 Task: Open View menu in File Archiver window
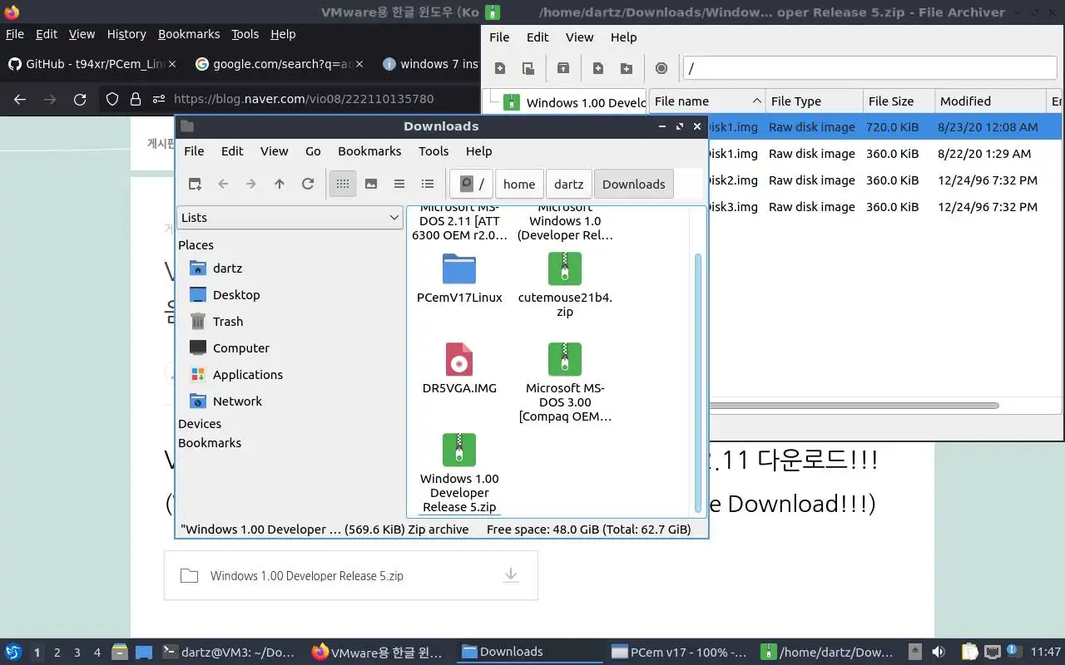coord(580,37)
